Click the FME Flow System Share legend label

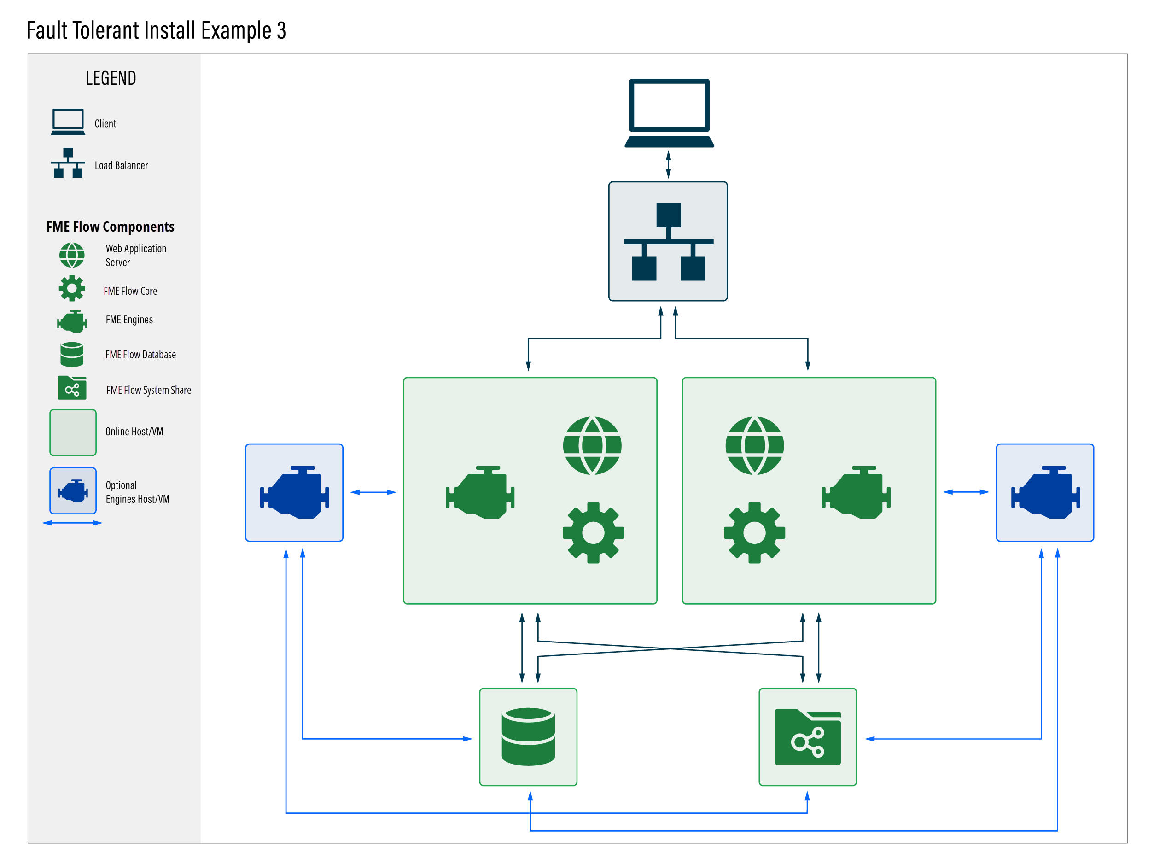click(x=149, y=390)
